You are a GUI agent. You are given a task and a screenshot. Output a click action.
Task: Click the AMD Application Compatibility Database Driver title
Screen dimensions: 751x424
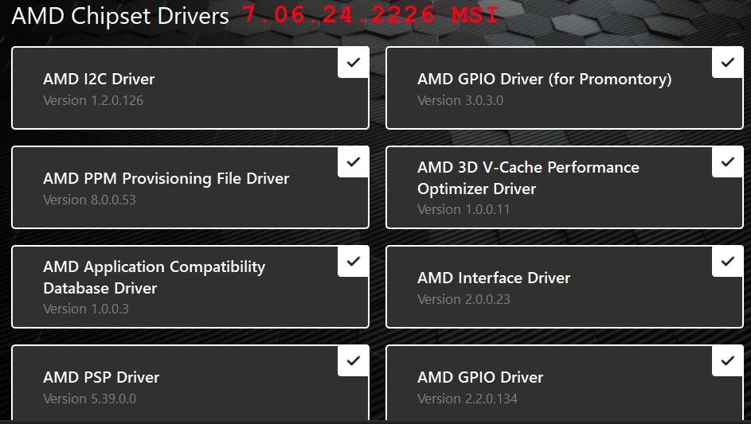pos(154,277)
